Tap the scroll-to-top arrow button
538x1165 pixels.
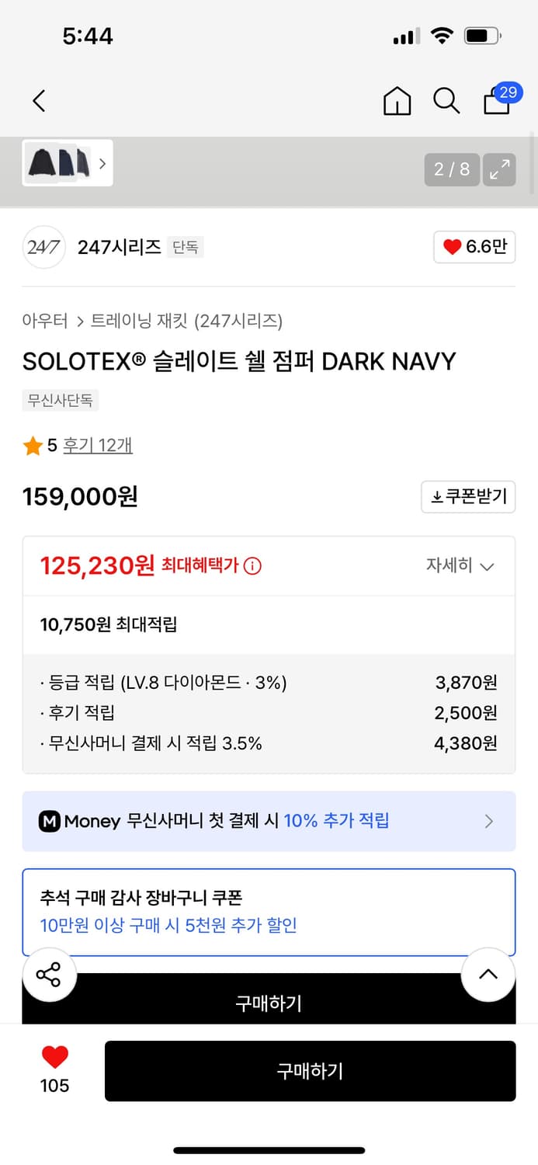pyautogui.click(x=488, y=975)
